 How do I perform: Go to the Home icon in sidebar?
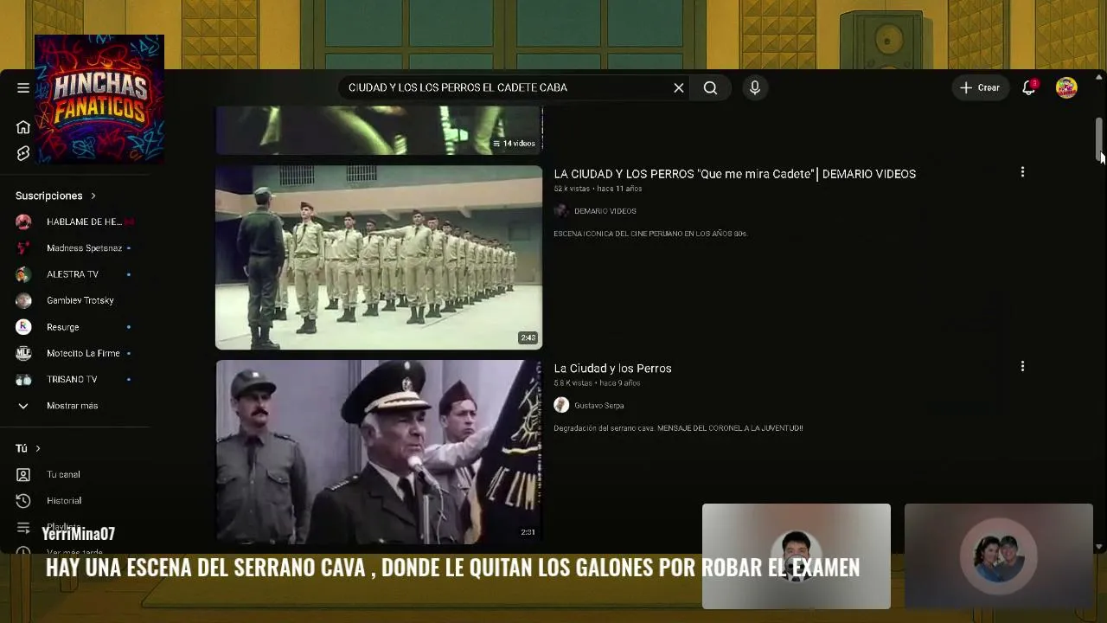coord(23,127)
